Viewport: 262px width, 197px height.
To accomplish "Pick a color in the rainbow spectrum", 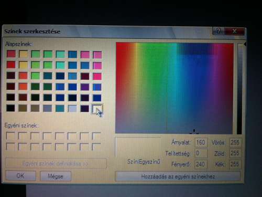I will [174, 88].
